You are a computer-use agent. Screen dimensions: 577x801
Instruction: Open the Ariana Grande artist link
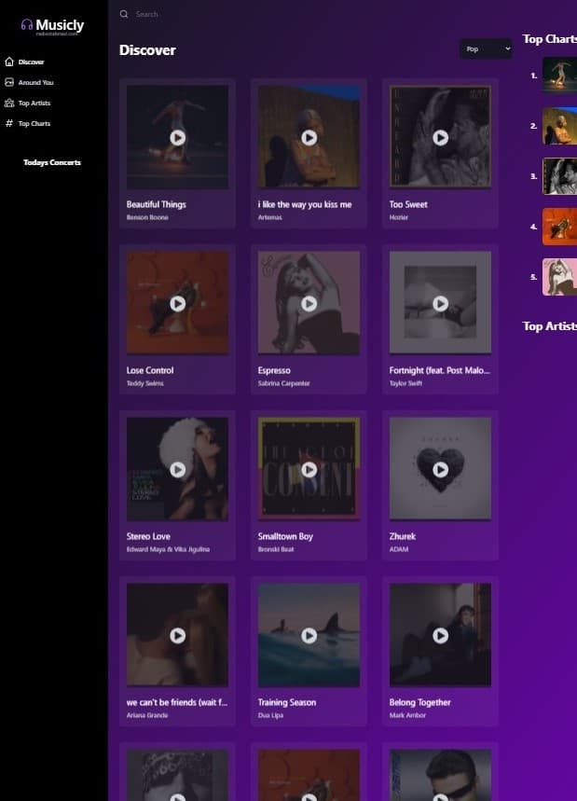(x=147, y=716)
